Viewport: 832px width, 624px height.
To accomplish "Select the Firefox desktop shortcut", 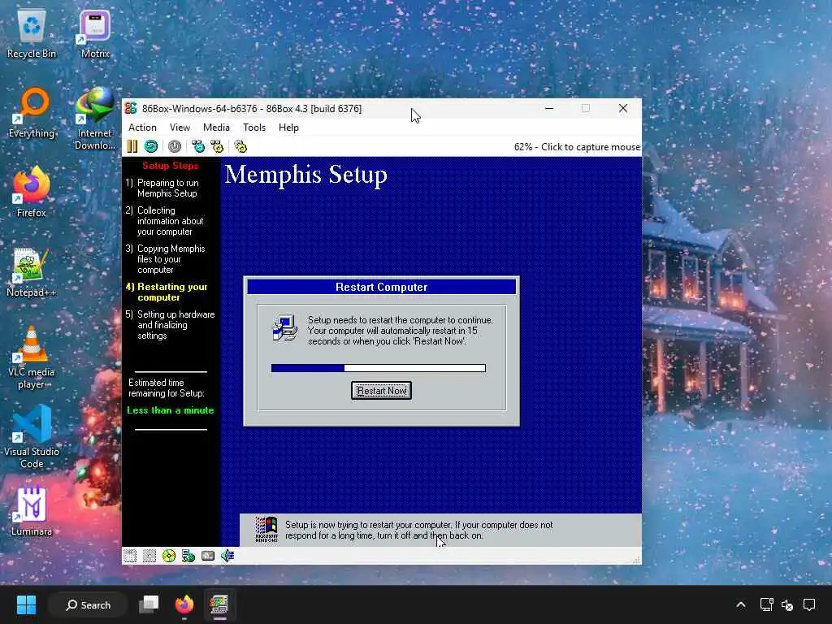I will 32,192.
